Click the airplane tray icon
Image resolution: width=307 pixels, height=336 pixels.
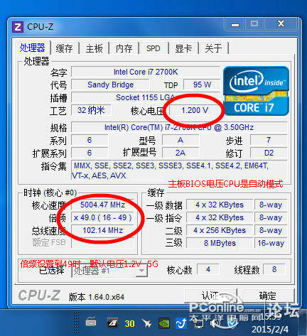(x=146, y=323)
